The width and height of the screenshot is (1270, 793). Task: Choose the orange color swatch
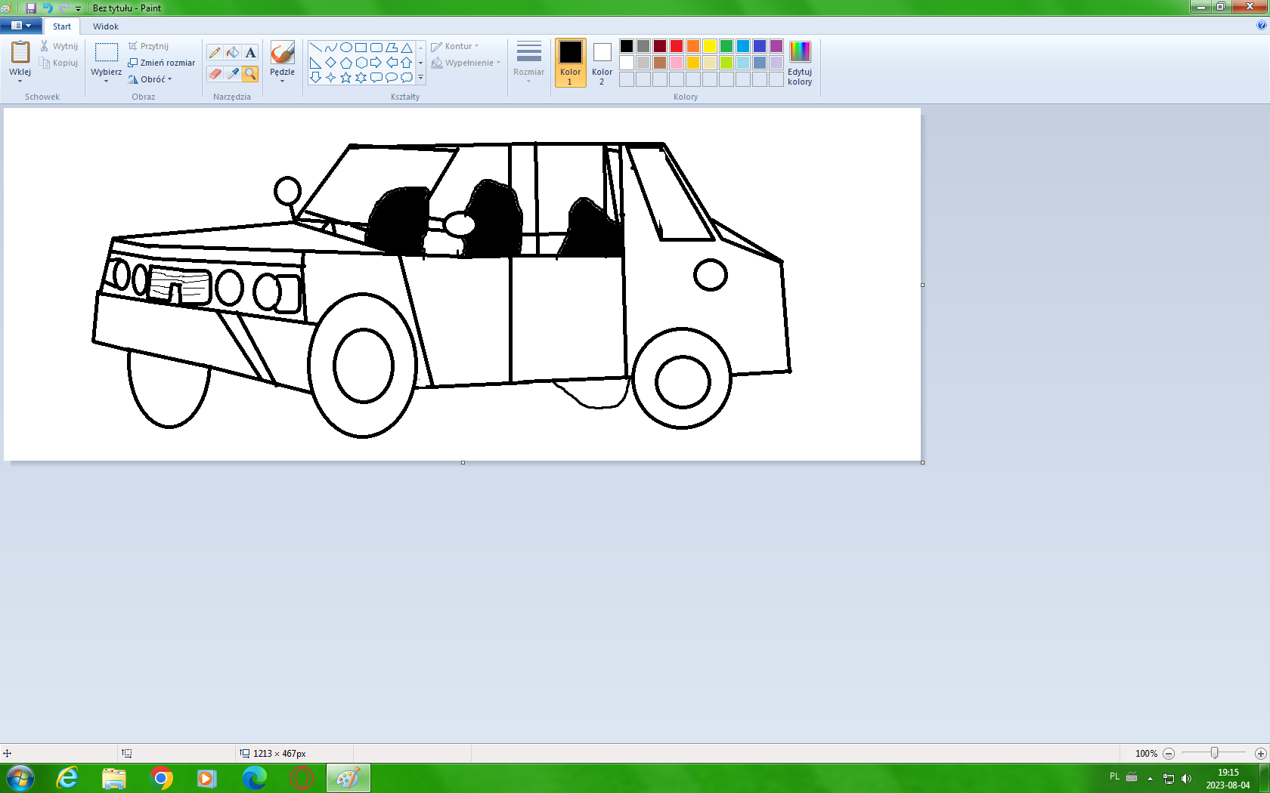point(693,46)
